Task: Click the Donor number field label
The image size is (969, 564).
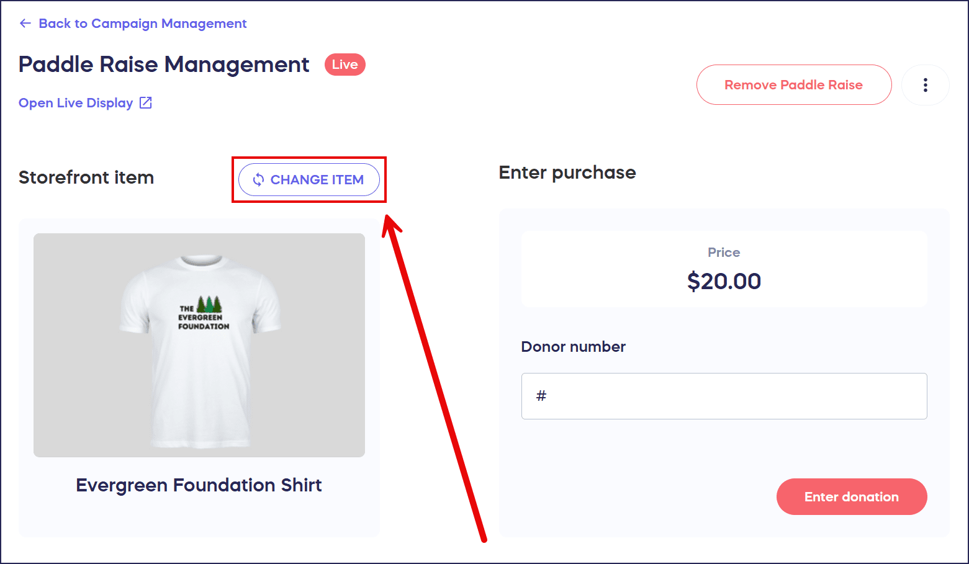Action: 573,347
